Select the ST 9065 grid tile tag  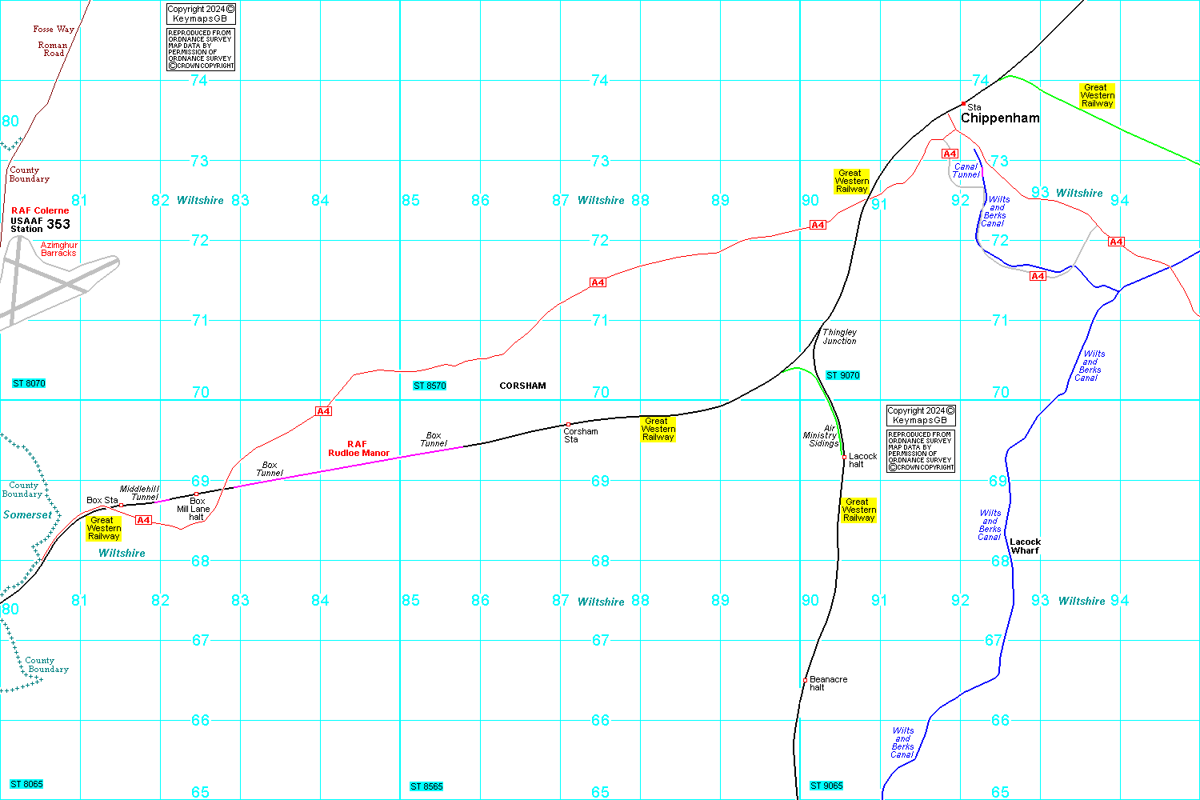click(826, 786)
